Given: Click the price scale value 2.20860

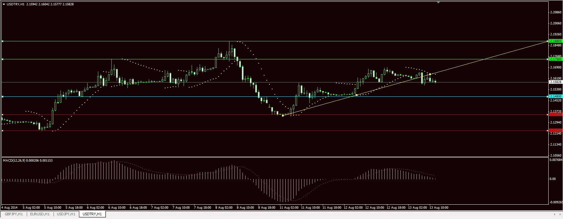Looking at the screenshot, I should coord(556,12).
